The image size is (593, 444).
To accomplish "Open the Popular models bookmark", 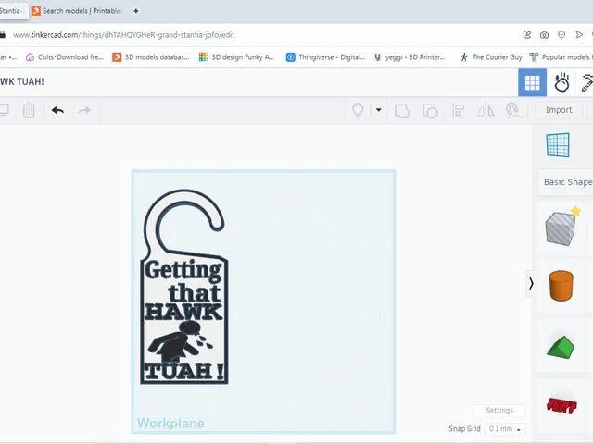I will point(561,57).
